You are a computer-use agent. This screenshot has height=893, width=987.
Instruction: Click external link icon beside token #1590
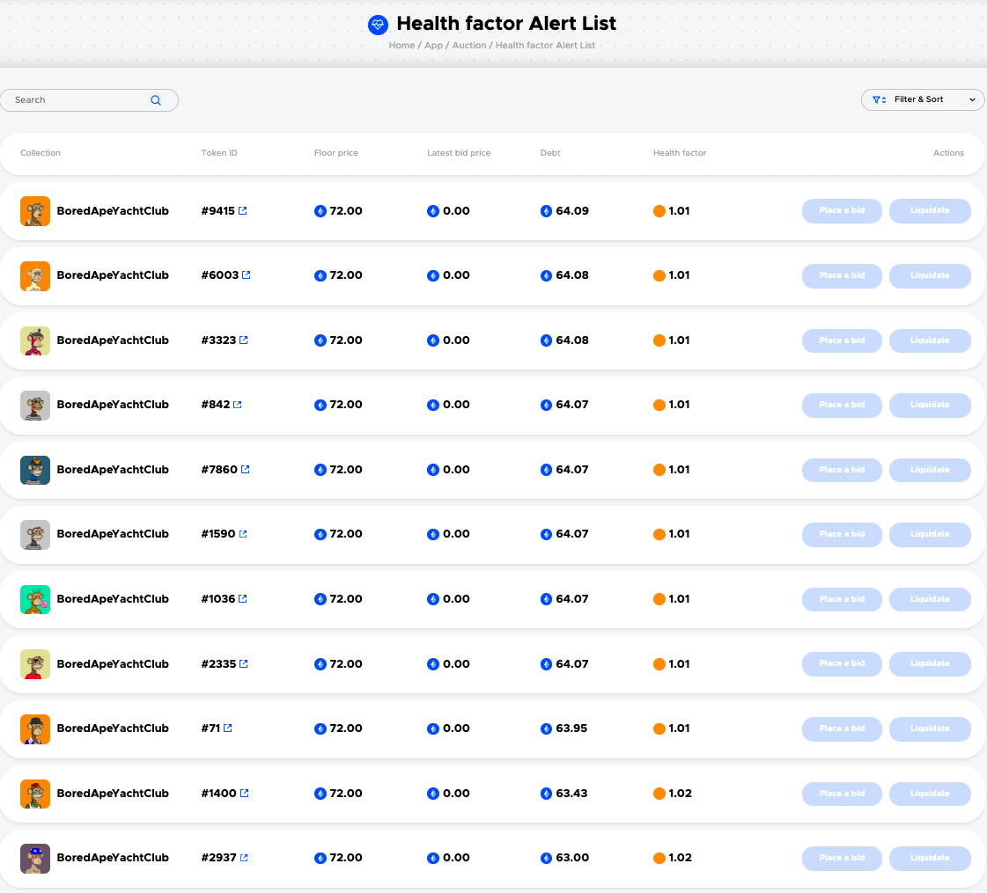point(243,534)
